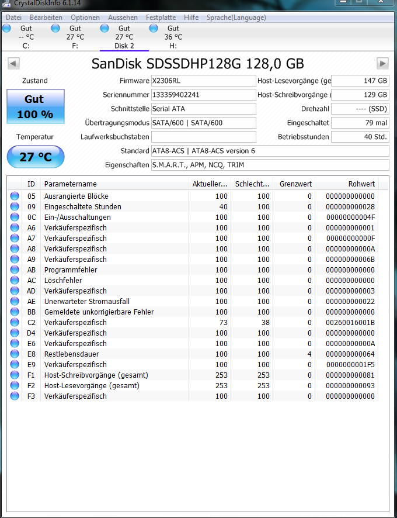This screenshot has height=518, width=397.
Task: Click status orb for attribute A7
Action: pos(15,238)
